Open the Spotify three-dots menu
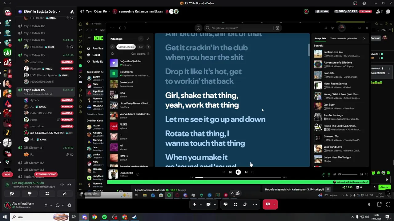394x221 pixels. click(x=111, y=28)
